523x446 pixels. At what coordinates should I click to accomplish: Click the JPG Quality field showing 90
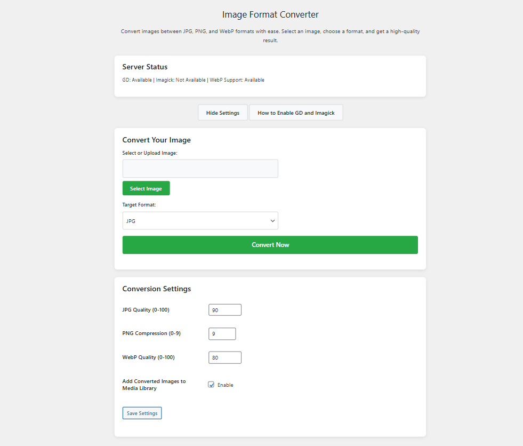click(225, 310)
